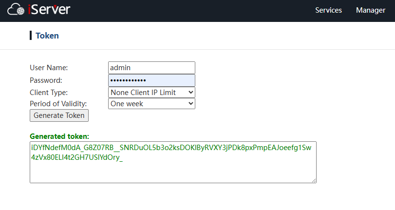Click the arrow on One week selector
The height and width of the screenshot is (210, 395).
coord(190,104)
